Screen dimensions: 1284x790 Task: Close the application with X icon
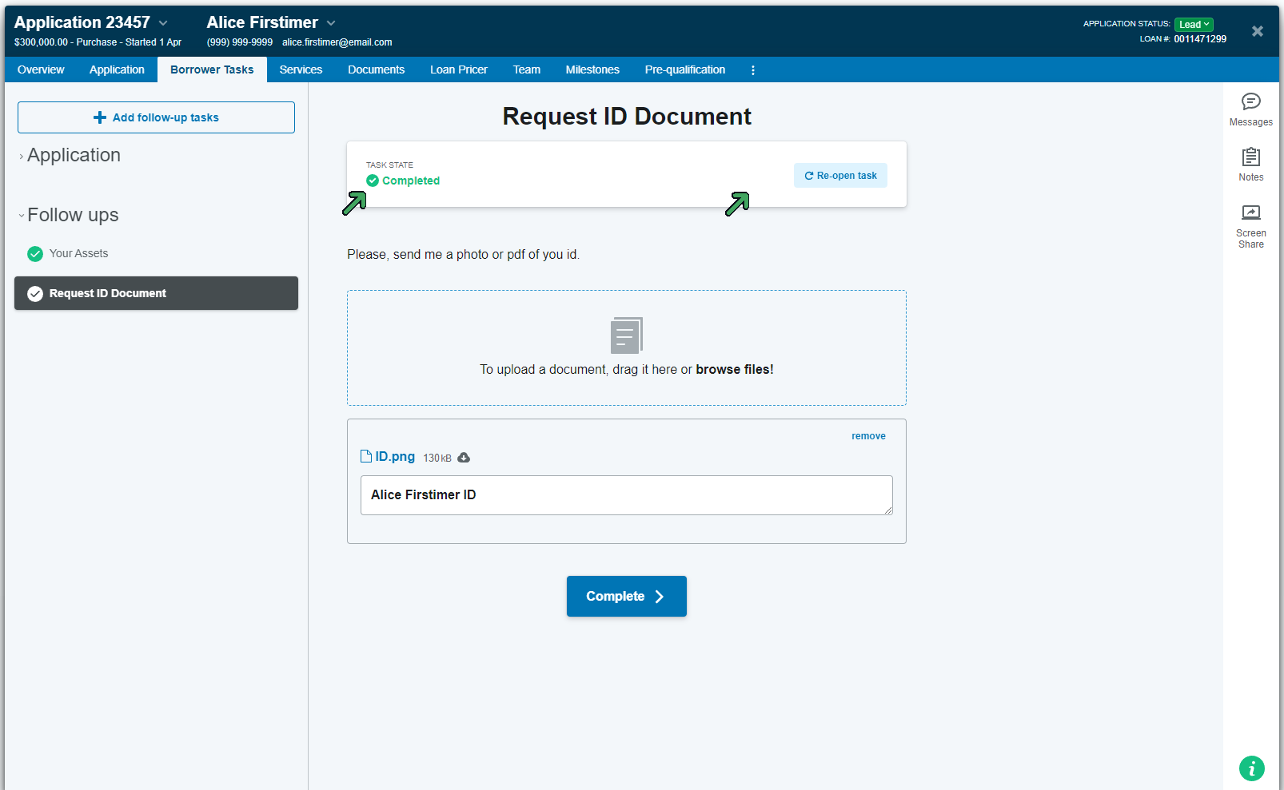point(1257,31)
